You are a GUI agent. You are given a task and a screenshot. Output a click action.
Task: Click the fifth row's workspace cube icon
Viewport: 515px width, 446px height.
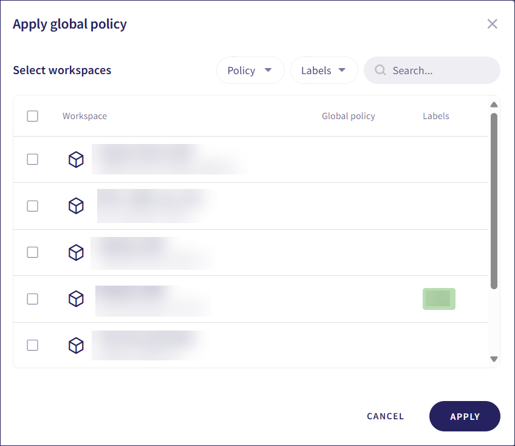click(x=76, y=345)
